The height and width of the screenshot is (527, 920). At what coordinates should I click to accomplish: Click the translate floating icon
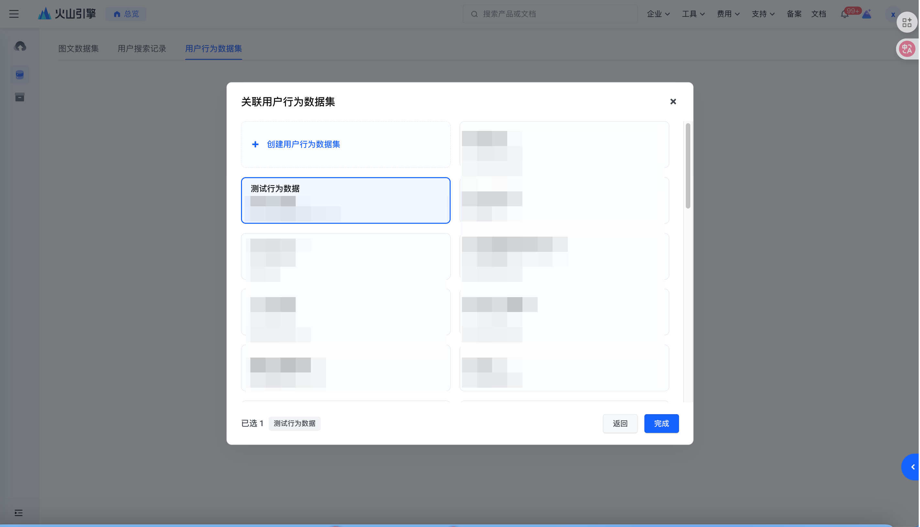908,49
